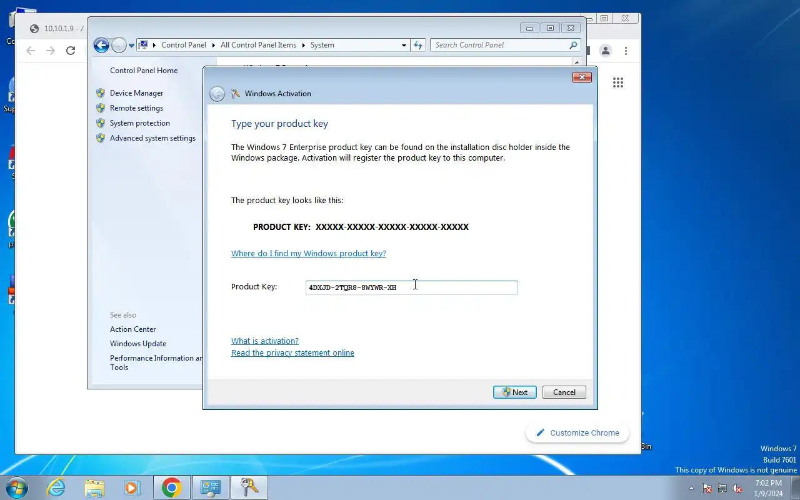Click shield icon beside System protection
This screenshot has width=800, height=500.
101,123
